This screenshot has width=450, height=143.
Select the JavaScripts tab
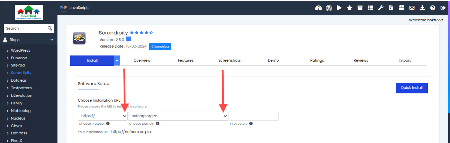[79, 8]
